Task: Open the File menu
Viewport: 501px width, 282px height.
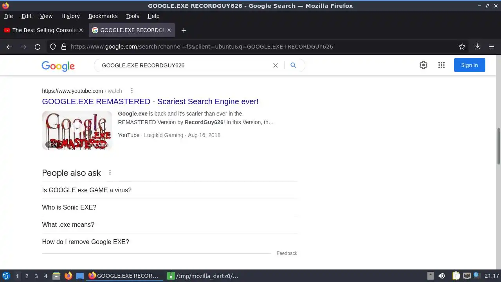Action: [x=9, y=16]
